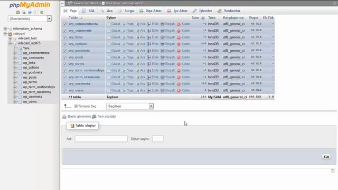Click the printer icon beside Baskı görünümü
Viewport: 338px width, 190px height.
(64, 117)
